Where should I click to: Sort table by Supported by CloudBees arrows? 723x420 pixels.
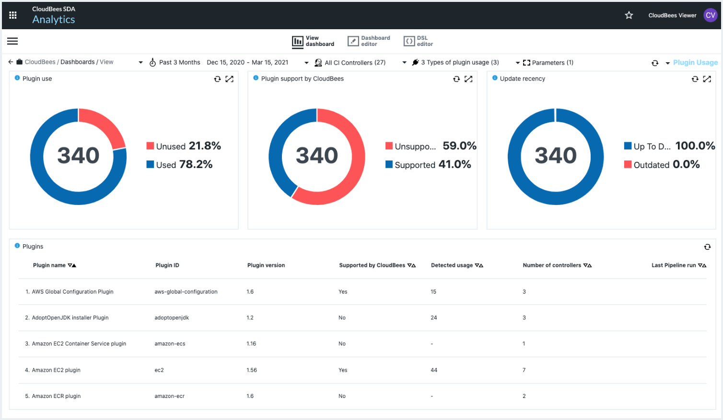point(411,265)
